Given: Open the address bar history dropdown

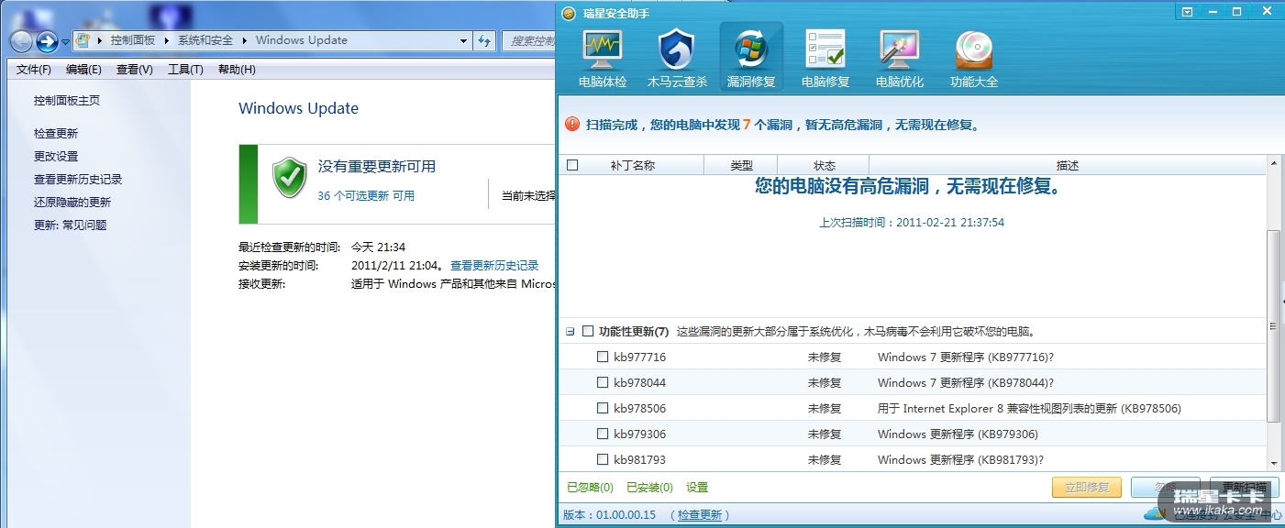Looking at the screenshot, I should click(463, 40).
